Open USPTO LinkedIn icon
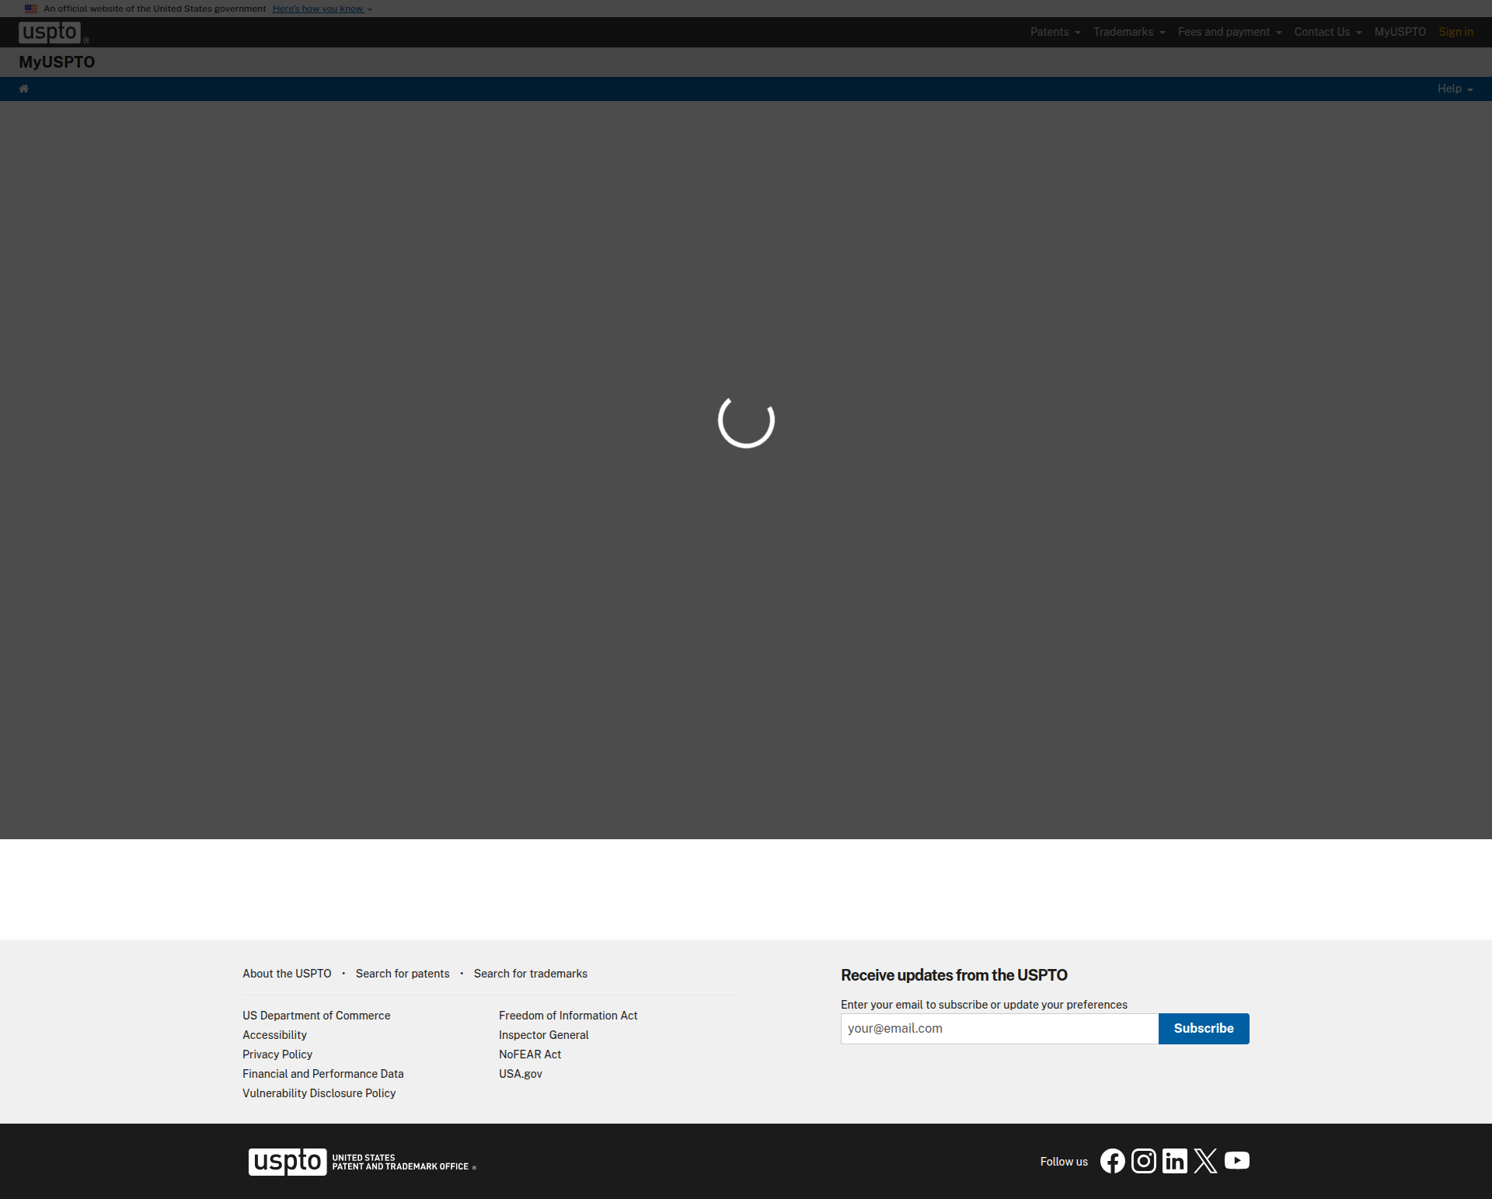Image resolution: width=1492 pixels, height=1199 pixels. click(x=1174, y=1161)
